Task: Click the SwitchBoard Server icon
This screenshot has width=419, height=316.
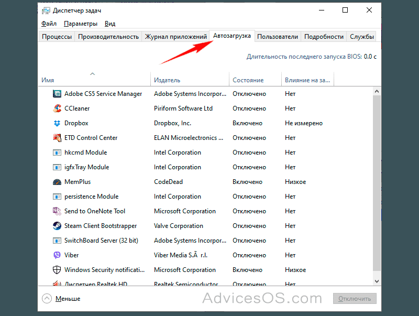Action: pyautogui.click(x=57, y=241)
